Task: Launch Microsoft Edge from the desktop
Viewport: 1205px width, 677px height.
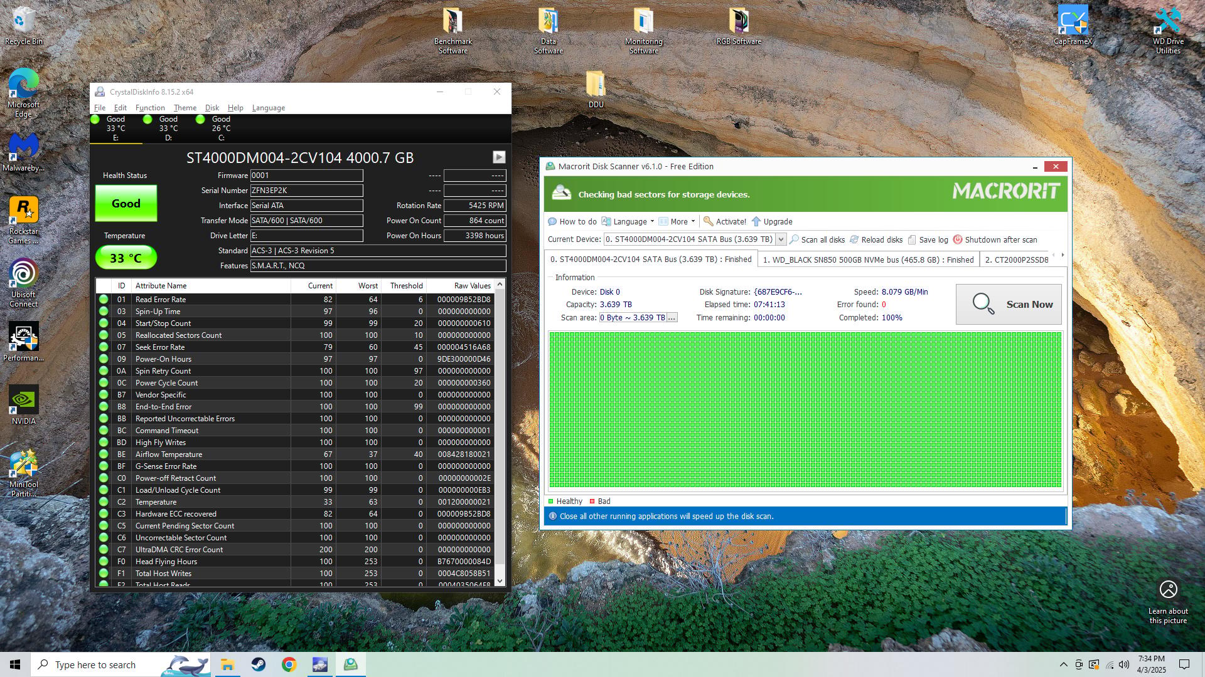Action: pos(24,92)
